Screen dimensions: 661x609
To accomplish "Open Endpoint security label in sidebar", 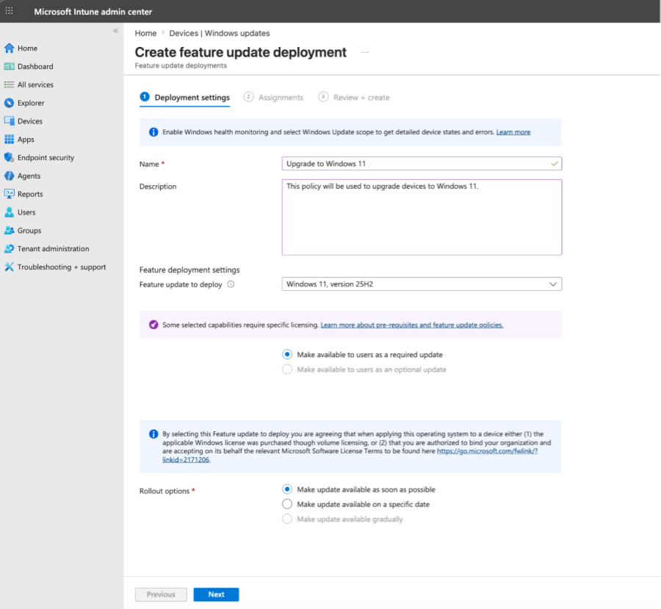I will click(46, 158).
